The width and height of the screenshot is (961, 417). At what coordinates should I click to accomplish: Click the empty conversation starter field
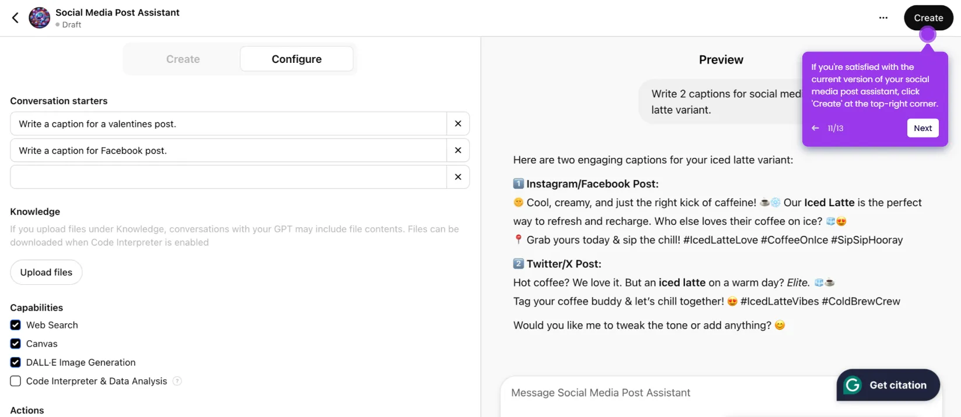pos(228,177)
